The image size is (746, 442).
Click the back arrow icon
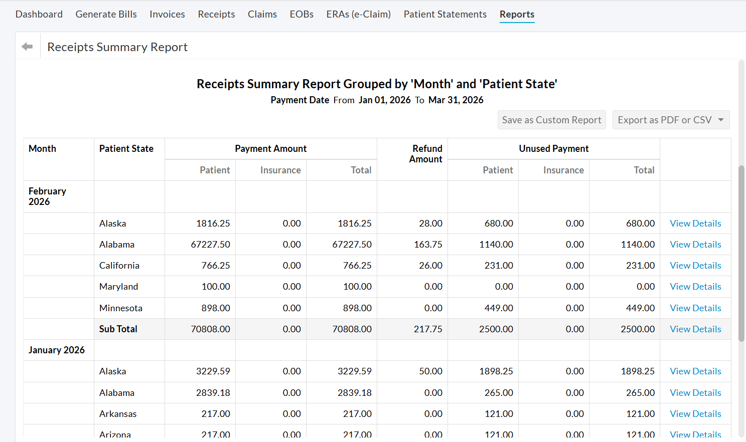tap(27, 46)
